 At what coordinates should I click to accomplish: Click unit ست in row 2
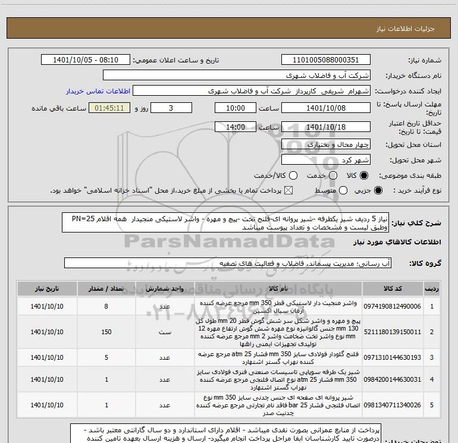pos(165,332)
